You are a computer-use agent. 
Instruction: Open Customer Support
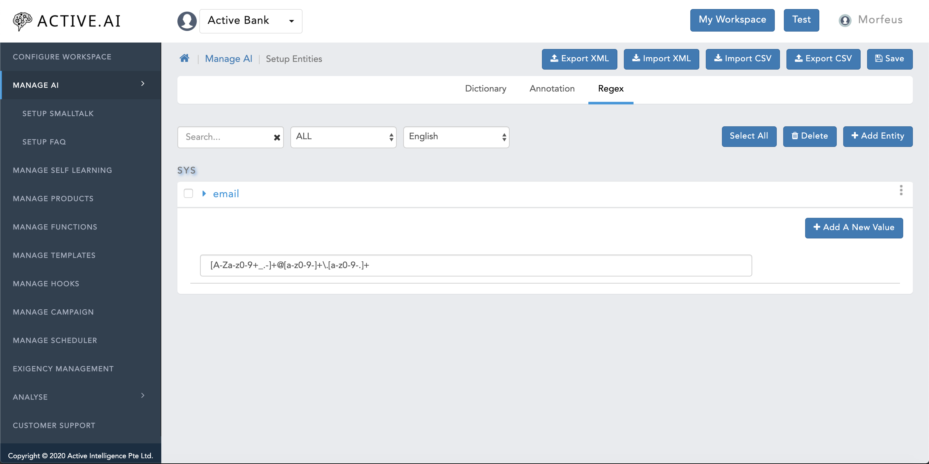click(54, 425)
